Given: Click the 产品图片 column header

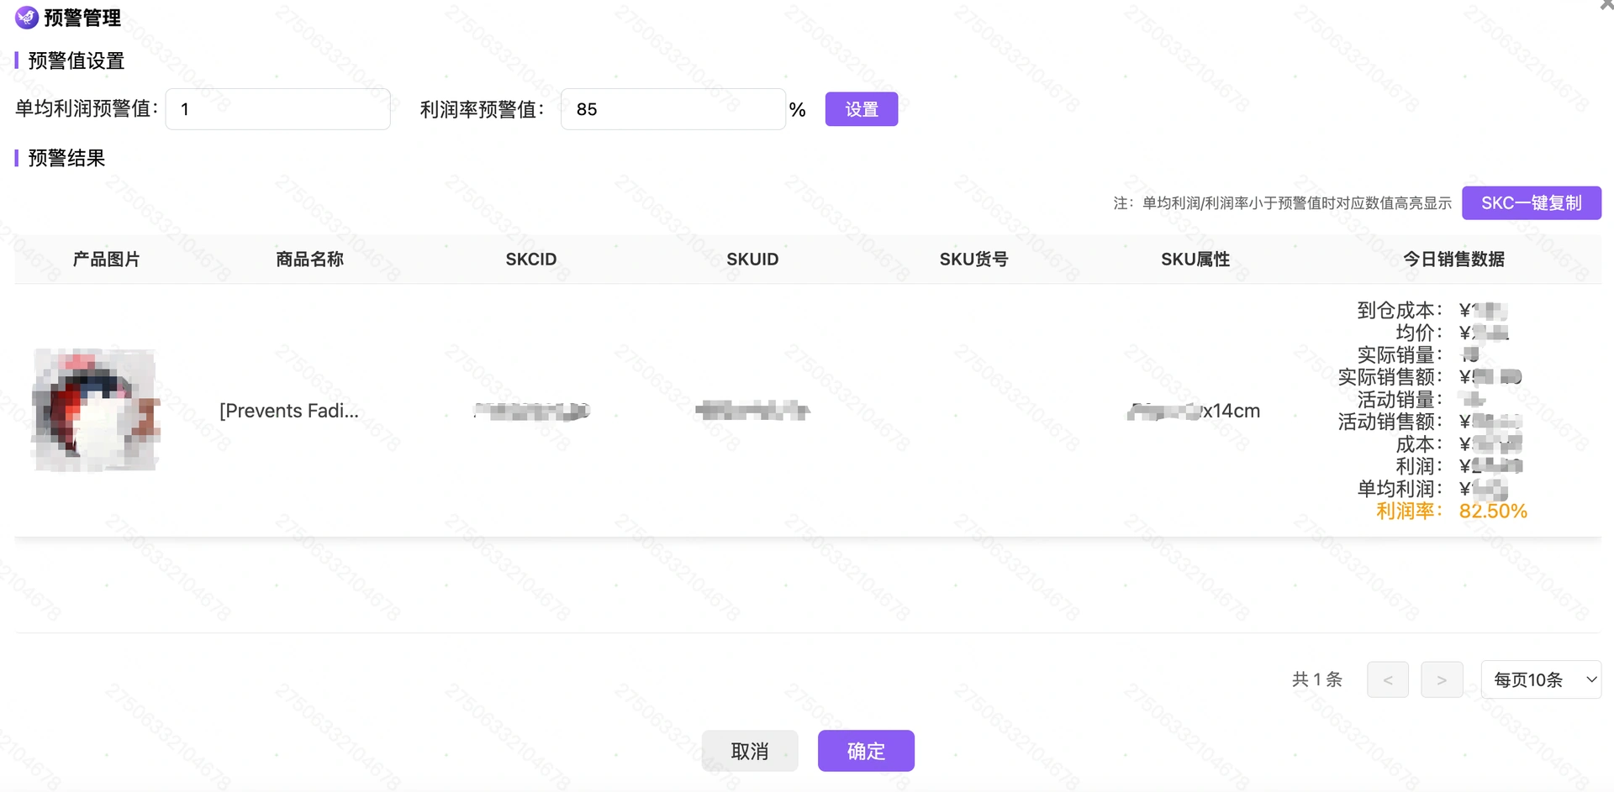Looking at the screenshot, I should point(106,260).
